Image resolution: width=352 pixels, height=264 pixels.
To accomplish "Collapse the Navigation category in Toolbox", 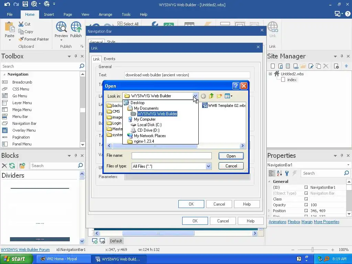I will tap(4, 74).
